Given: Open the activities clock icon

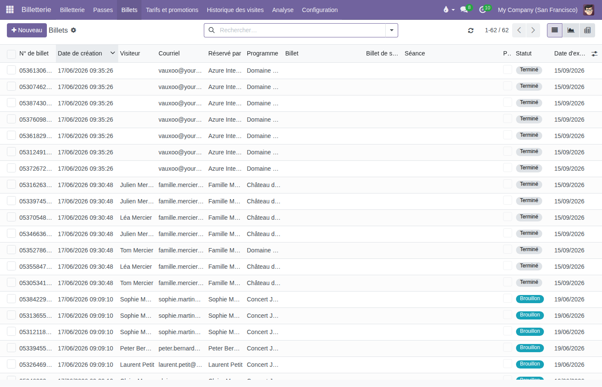Looking at the screenshot, I should pos(482,9).
